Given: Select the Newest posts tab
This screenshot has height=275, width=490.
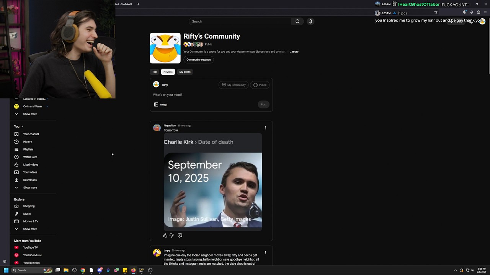Looking at the screenshot, I should (168, 72).
